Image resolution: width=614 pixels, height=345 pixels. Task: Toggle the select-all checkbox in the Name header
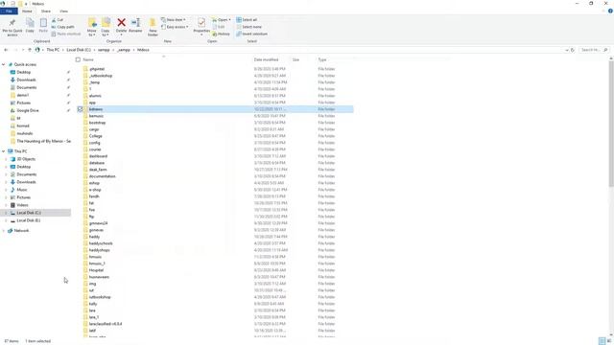click(x=78, y=59)
